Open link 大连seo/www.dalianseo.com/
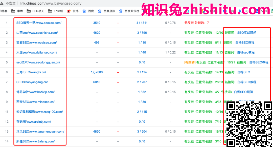The height and width of the screenshot is (148, 273). 37,52
